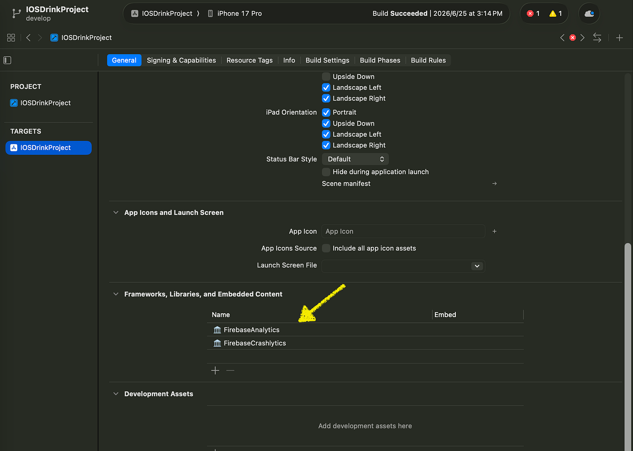
Task: Switch to Resource Tags tab
Action: tap(250, 60)
